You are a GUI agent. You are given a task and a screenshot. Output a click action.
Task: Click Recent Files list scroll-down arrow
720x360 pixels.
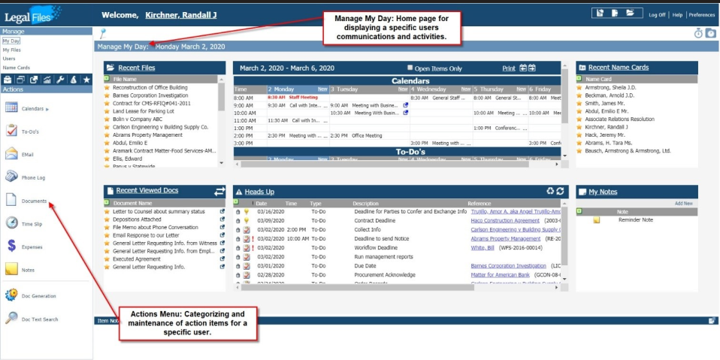tap(222, 162)
